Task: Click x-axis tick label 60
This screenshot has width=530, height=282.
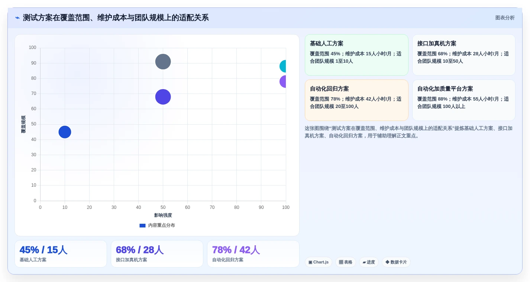Action: [x=188, y=207]
